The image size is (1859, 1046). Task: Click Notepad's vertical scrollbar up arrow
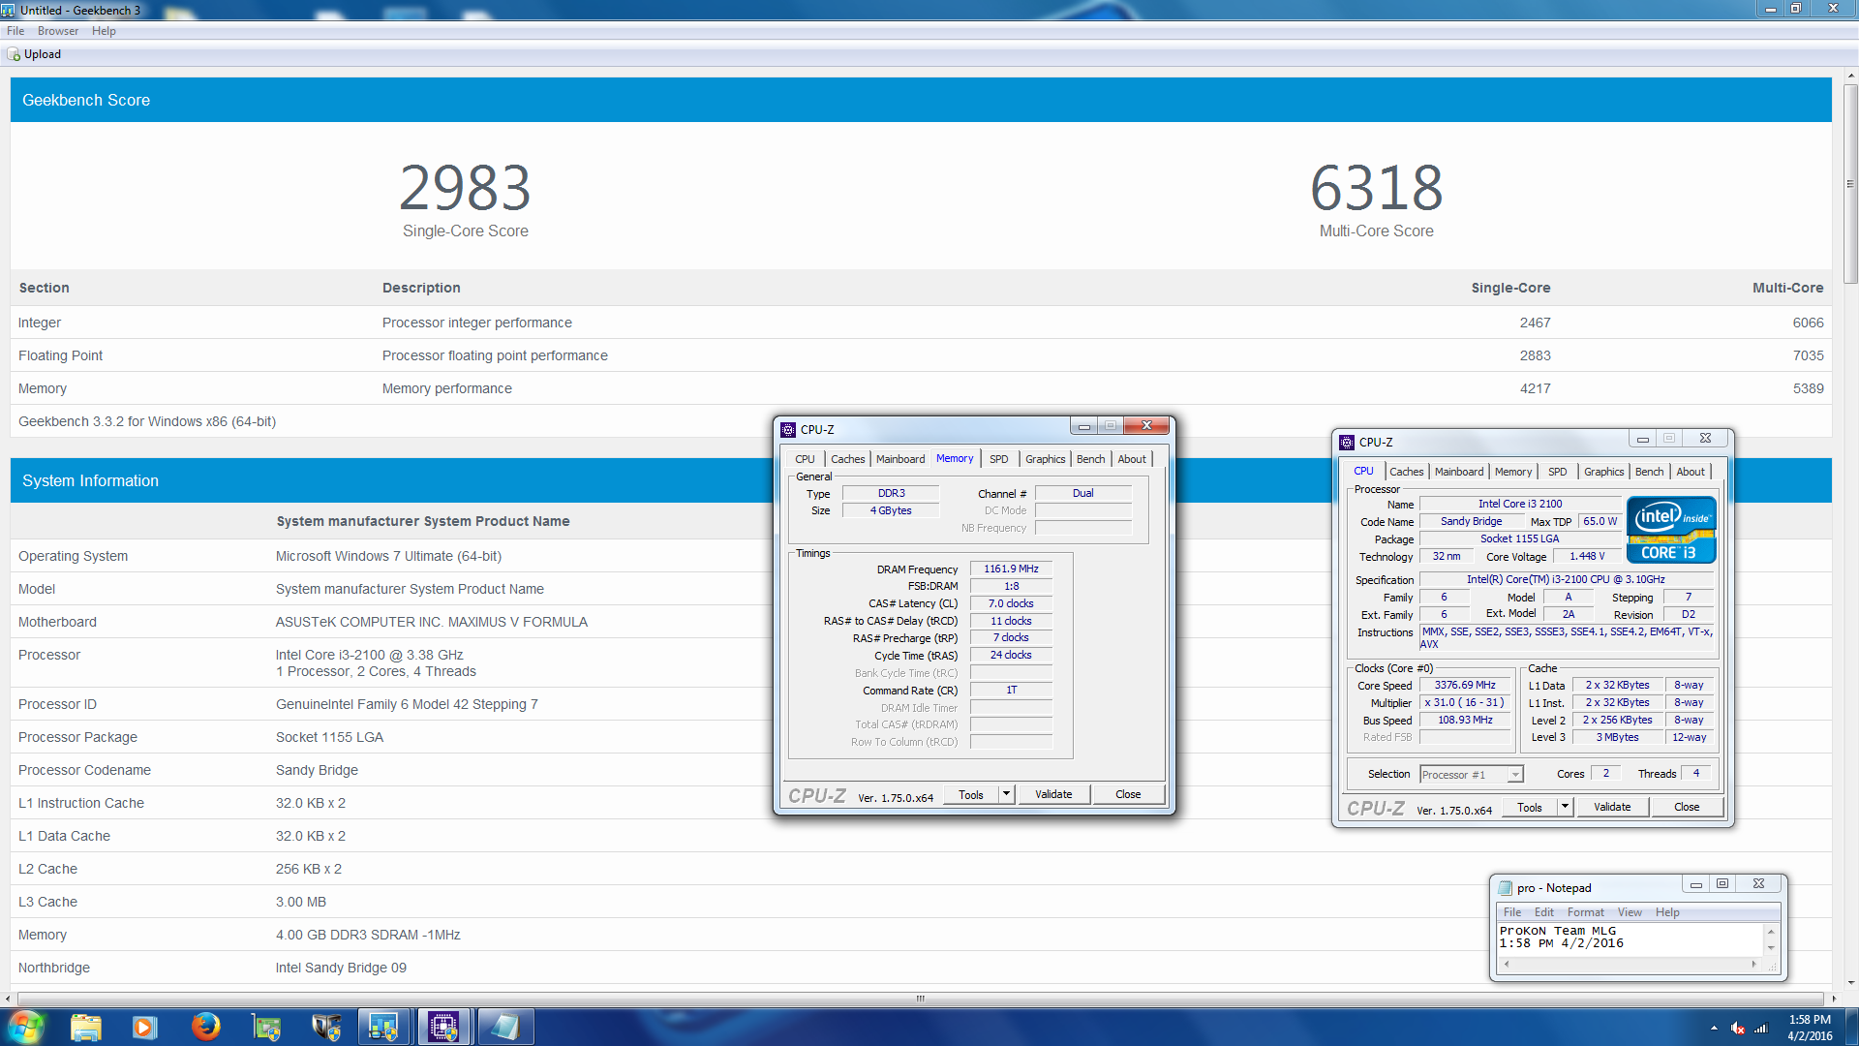click(x=1772, y=932)
